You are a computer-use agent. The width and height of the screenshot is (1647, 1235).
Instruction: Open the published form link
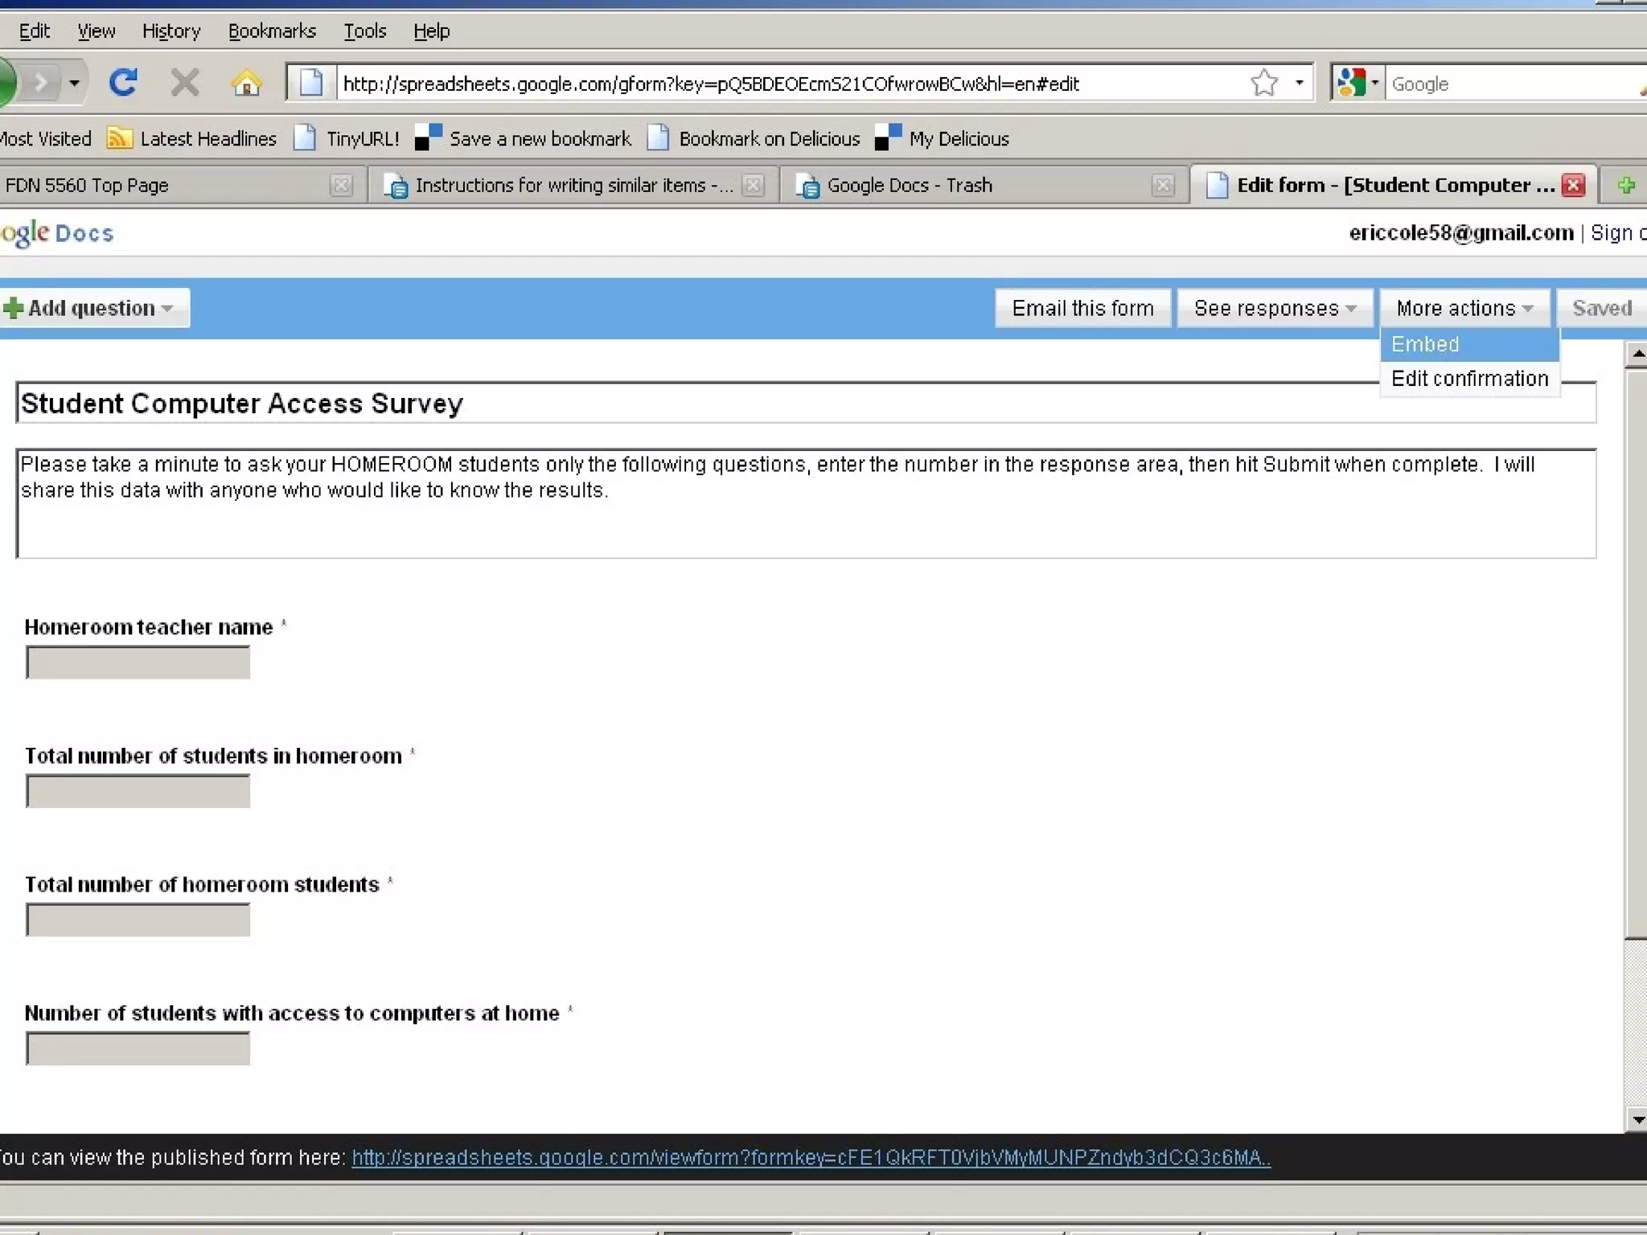[x=811, y=1158]
